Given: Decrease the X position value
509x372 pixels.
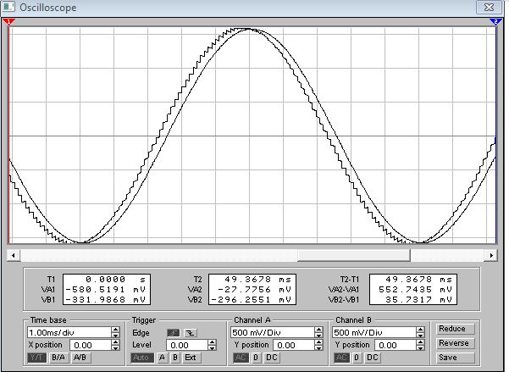Looking at the screenshot, I should 115,347.
